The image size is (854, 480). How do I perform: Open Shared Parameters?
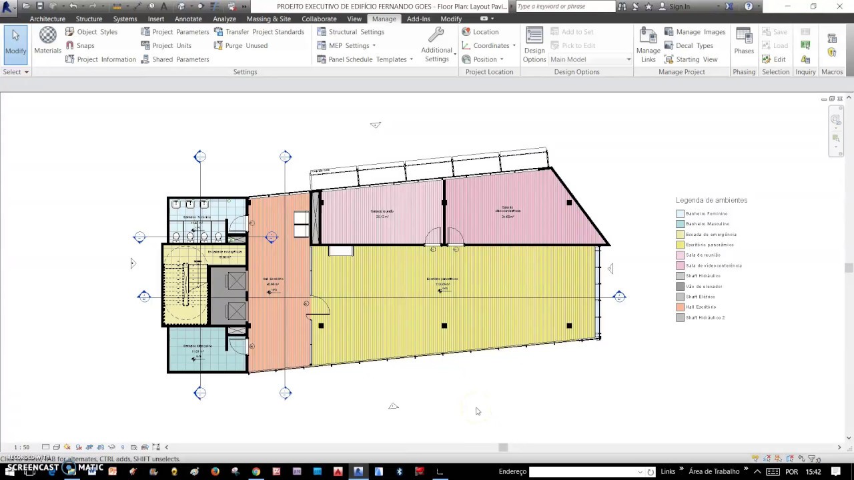point(174,59)
